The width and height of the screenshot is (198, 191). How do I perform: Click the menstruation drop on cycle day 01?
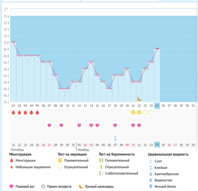pyautogui.click(x=13, y=112)
